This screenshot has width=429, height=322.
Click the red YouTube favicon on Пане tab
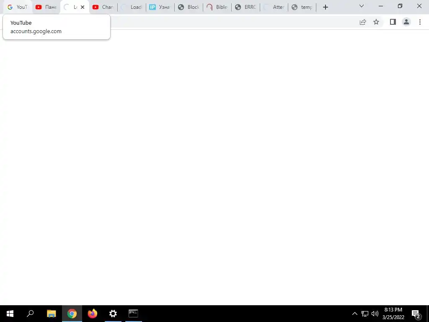coord(39,7)
